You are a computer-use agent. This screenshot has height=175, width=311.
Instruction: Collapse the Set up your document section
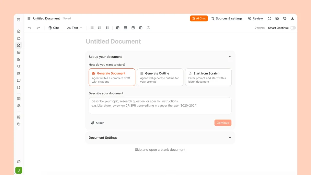click(x=230, y=57)
